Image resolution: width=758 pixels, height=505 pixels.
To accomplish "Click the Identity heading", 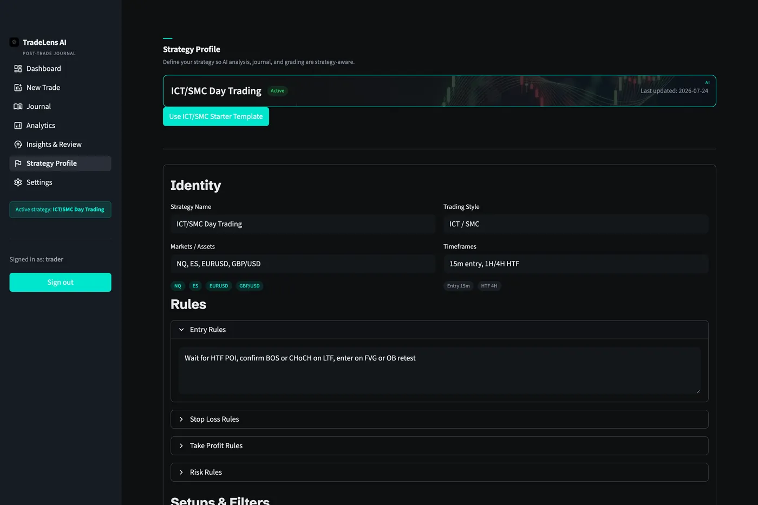I will pos(195,185).
